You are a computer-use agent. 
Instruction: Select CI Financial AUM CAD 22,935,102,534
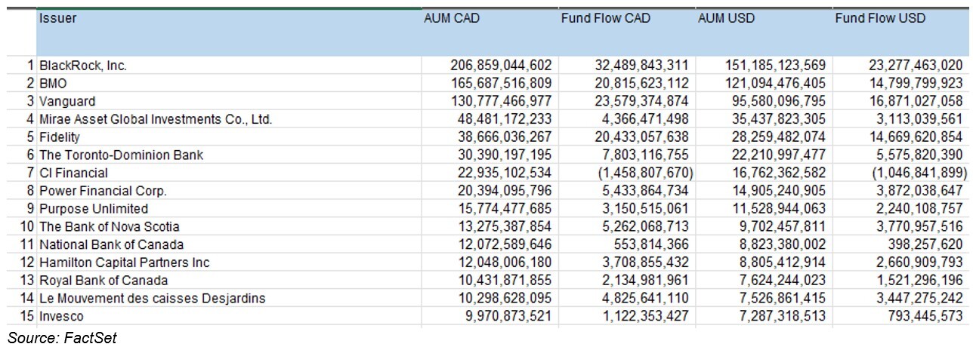(505, 173)
